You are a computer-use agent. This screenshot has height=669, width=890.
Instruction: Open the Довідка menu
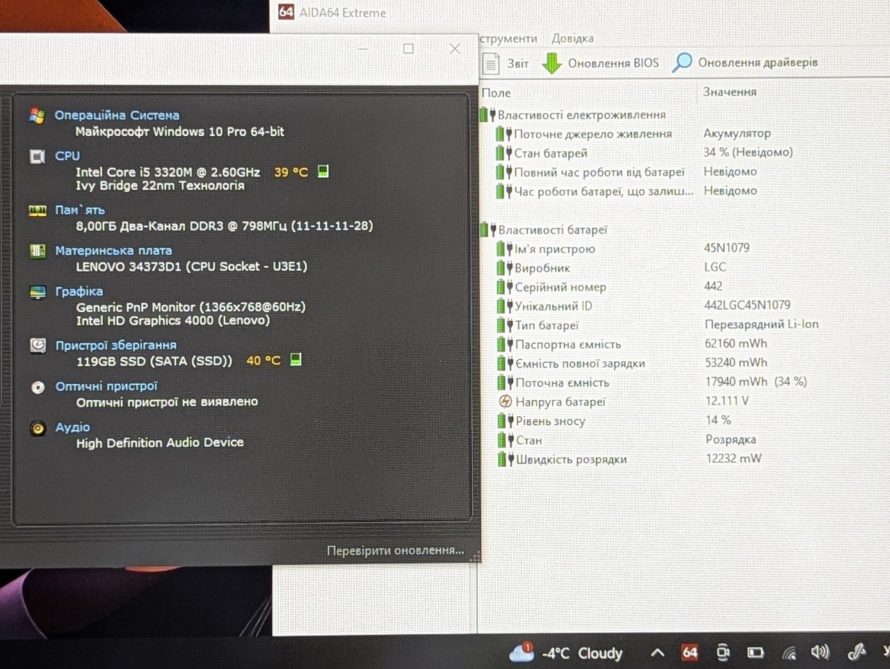[x=572, y=38]
